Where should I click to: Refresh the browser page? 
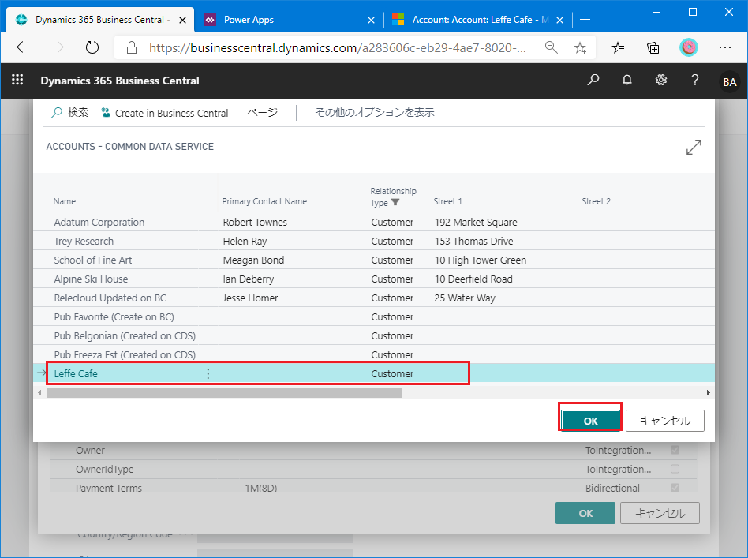click(x=92, y=47)
